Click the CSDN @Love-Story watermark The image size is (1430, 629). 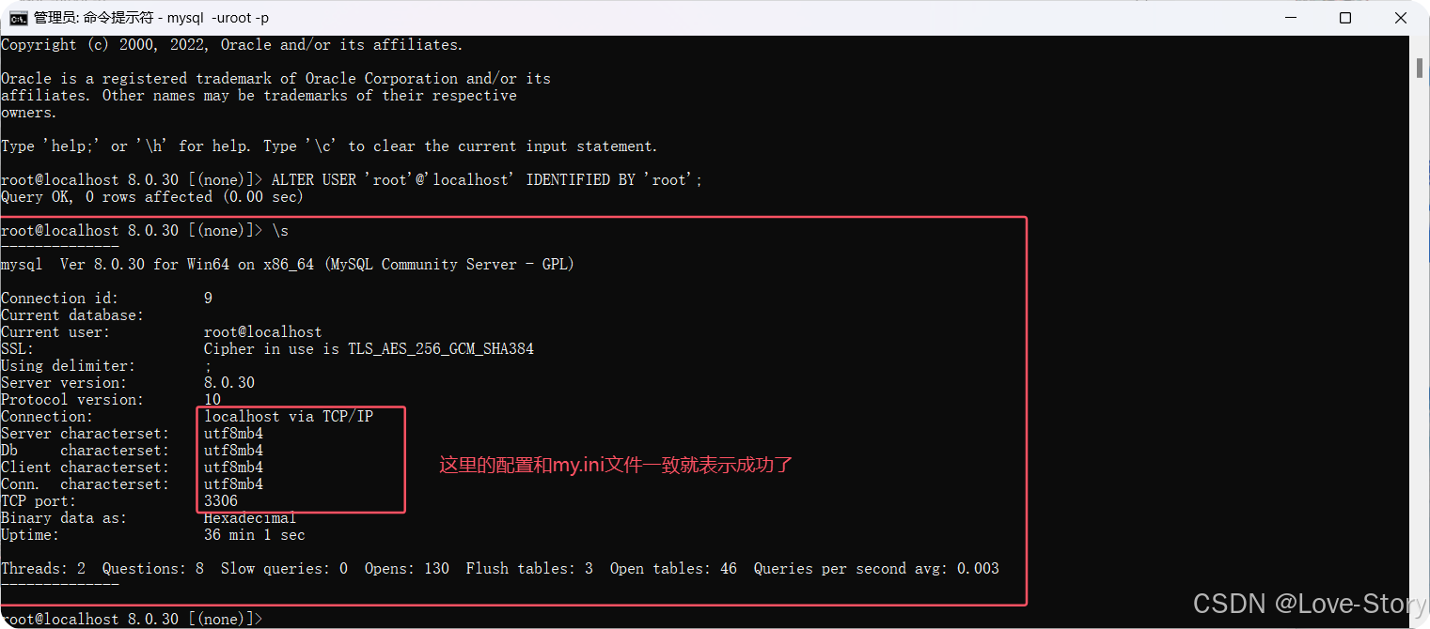coord(1305,604)
